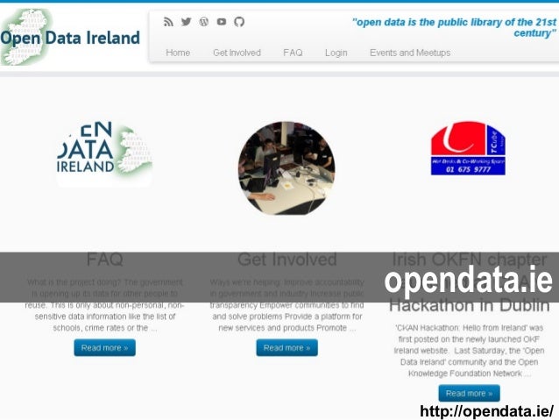Open the Irish OKFN chapter heading
The height and width of the screenshot is (420, 559).
[x=469, y=282]
